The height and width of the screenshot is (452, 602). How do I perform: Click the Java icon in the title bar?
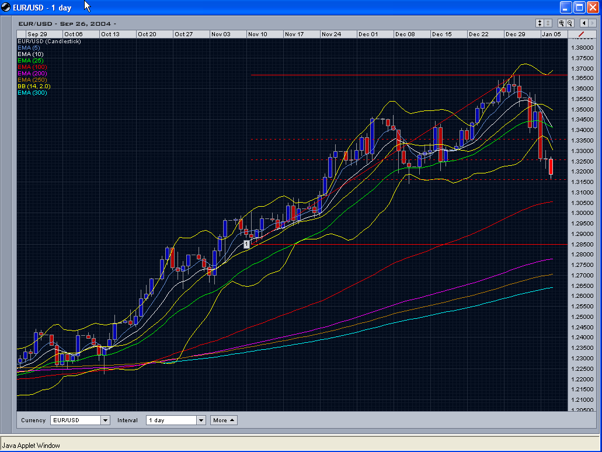click(x=6, y=7)
